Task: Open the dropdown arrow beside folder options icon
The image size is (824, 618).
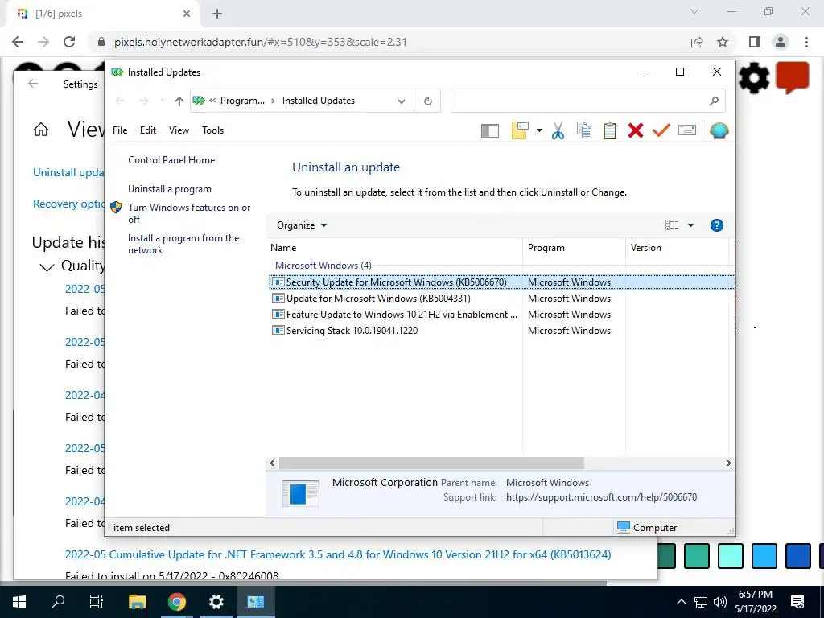Action: coord(539,130)
